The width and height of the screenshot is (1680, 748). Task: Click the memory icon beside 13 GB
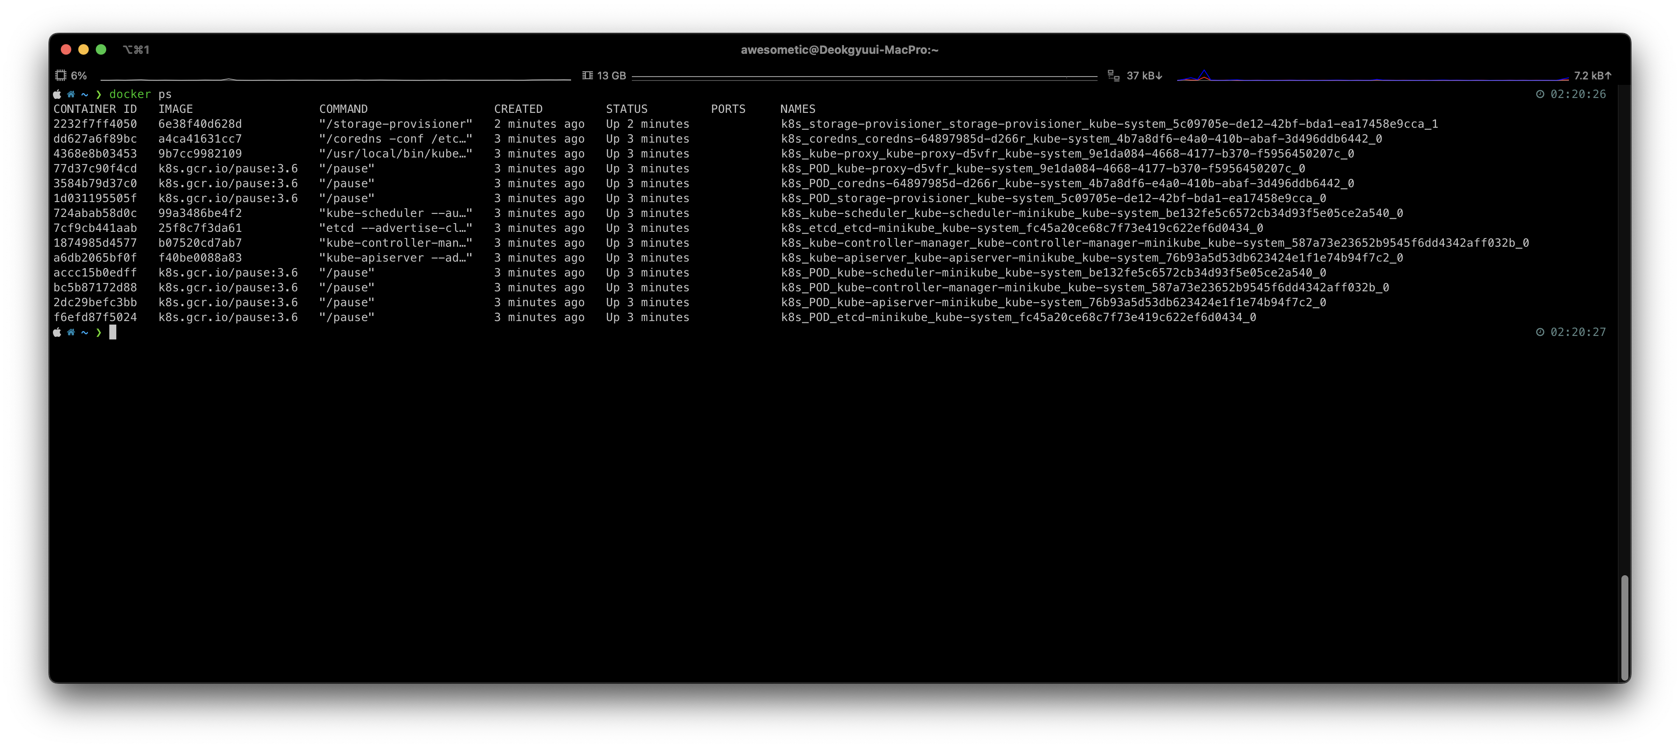[x=587, y=76]
